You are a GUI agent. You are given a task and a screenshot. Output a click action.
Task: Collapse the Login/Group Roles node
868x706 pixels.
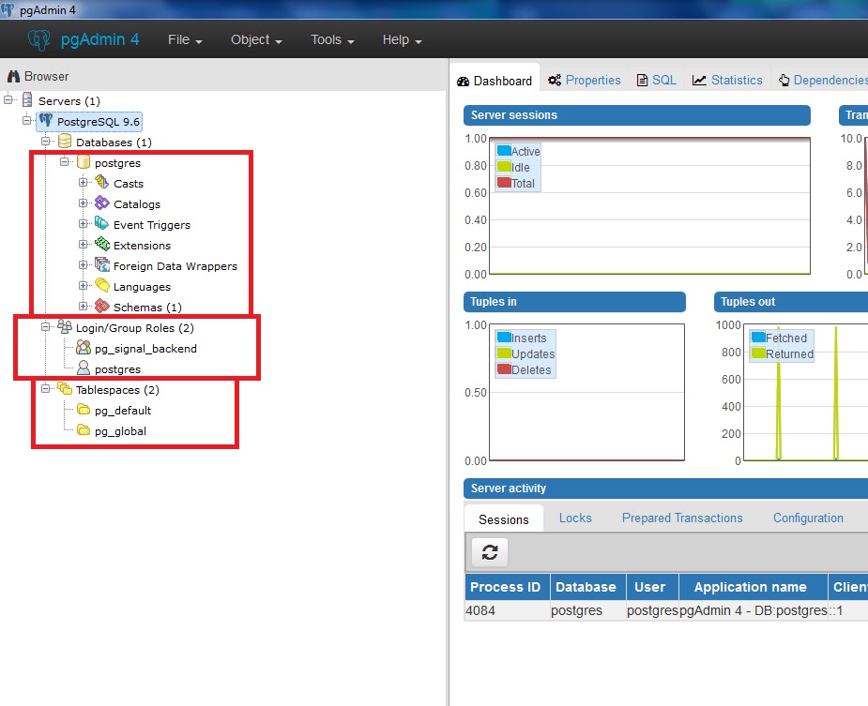pos(45,327)
